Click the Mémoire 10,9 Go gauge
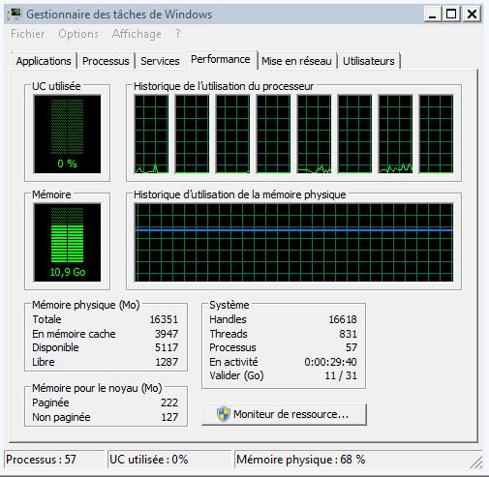The width and height of the screenshot is (489, 477). coord(67,242)
